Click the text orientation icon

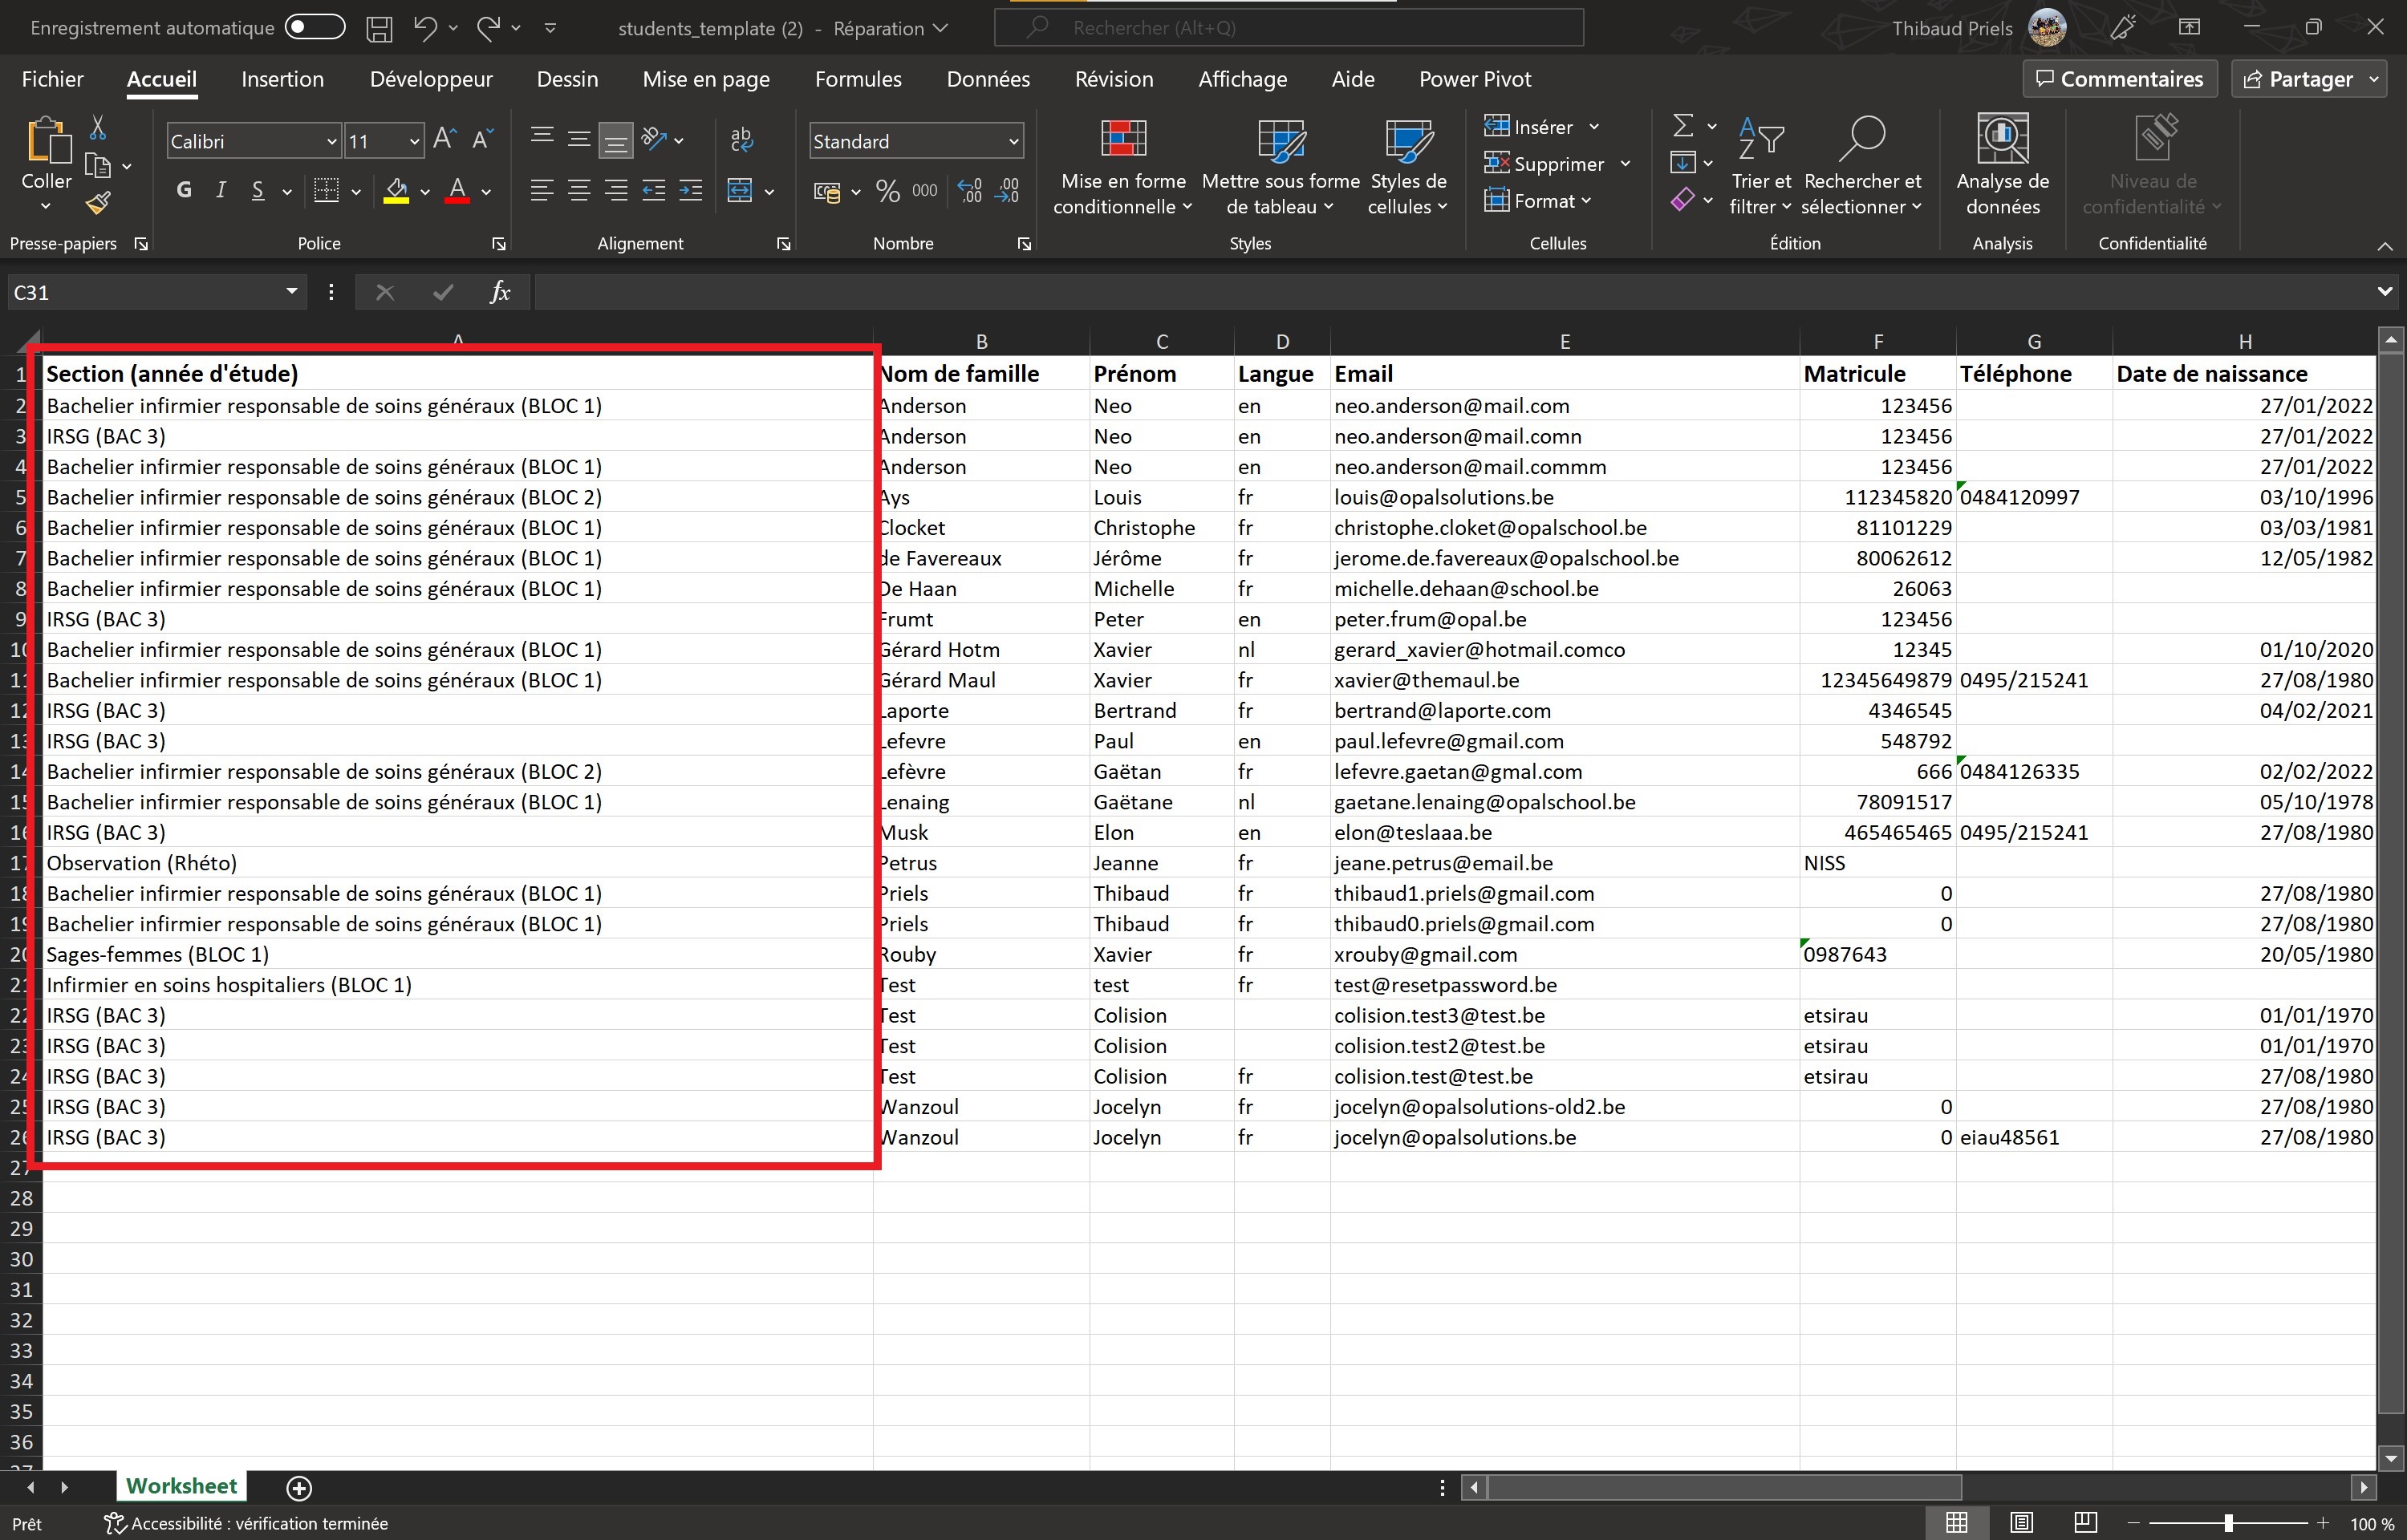coord(654,139)
